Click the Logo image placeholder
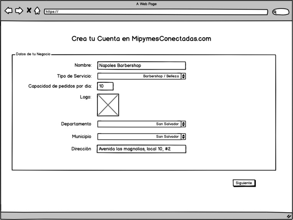293x220 pixels. click(108, 105)
